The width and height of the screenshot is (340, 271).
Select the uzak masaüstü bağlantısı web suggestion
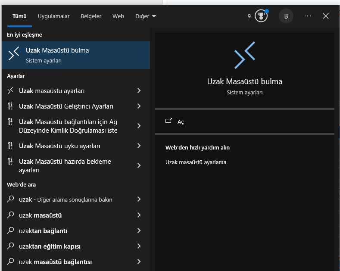click(56, 262)
